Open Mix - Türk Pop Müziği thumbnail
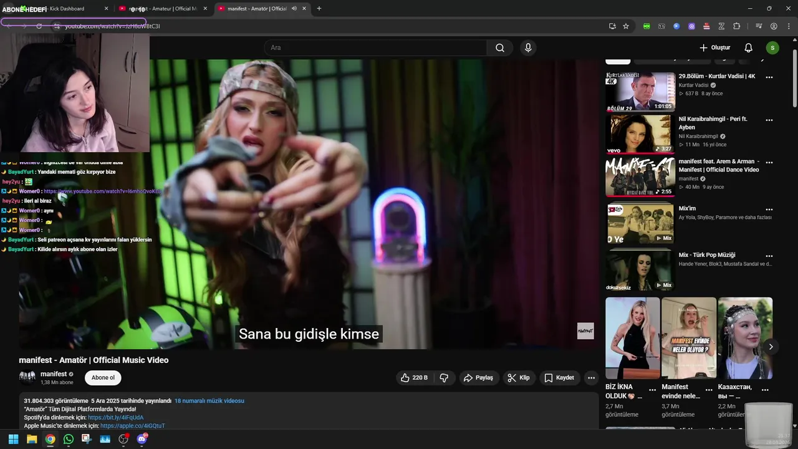 (640, 270)
